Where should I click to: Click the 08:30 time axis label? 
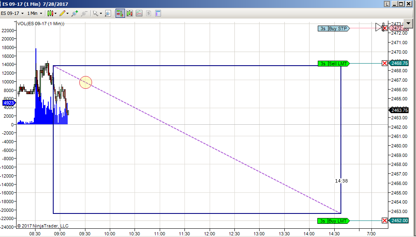(35, 234)
